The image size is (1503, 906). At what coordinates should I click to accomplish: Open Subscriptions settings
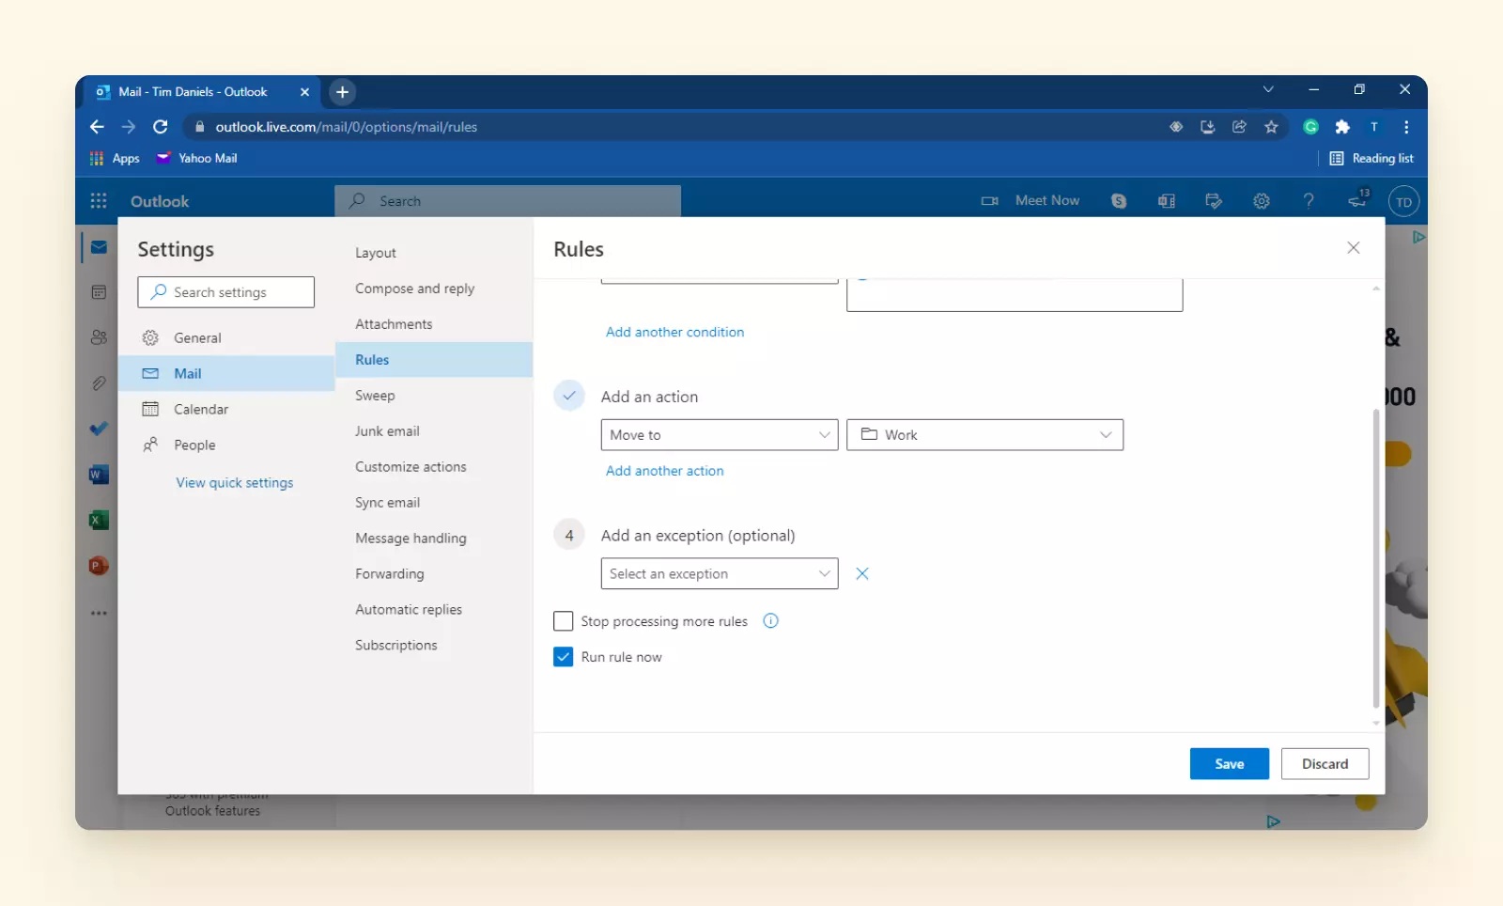coord(434,646)
